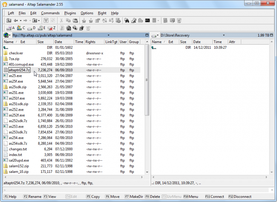Click F5 Copy button
The image size is (277, 202).
[x=93, y=196]
